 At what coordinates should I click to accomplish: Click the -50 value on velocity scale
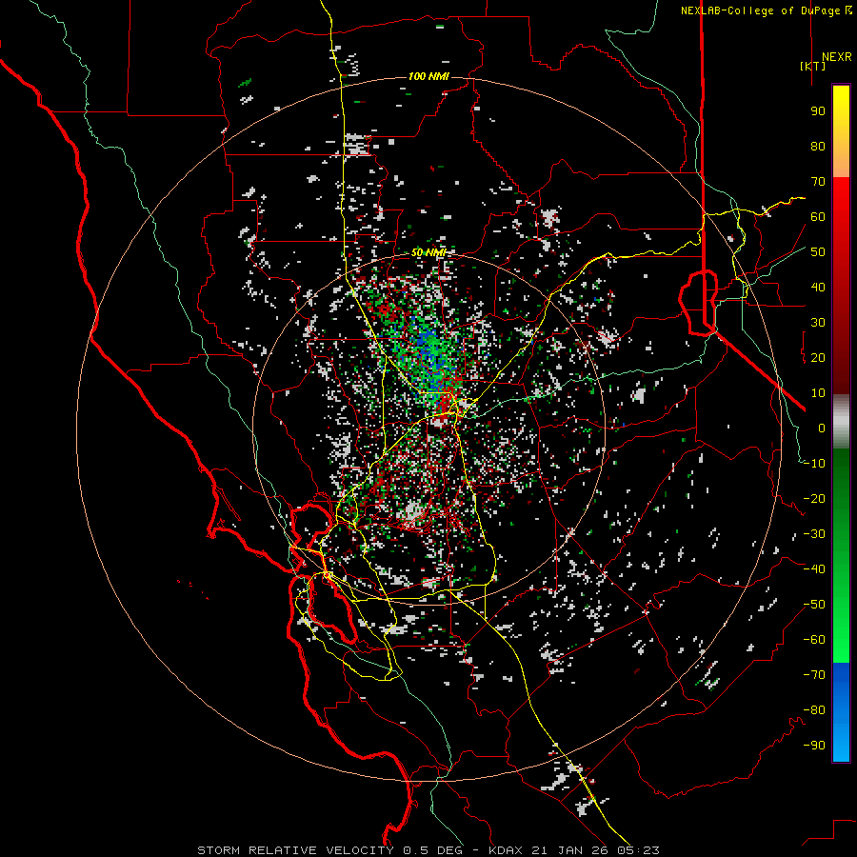(x=814, y=605)
